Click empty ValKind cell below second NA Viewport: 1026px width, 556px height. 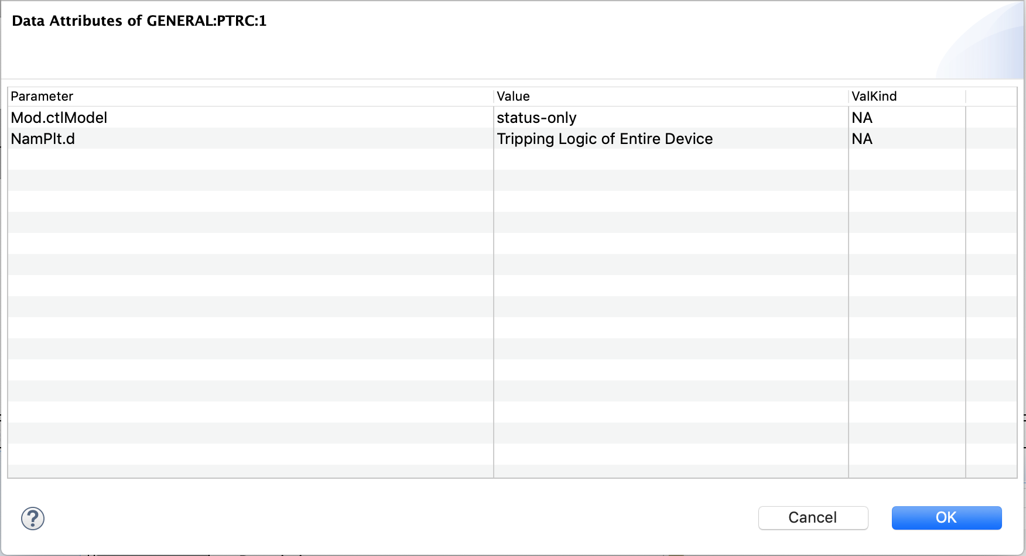pos(907,159)
